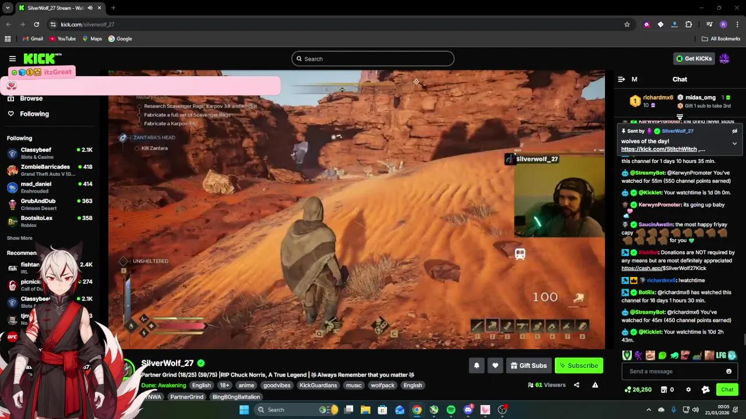Open Classybeef channel in Following list
The width and height of the screenshot is (746, 419).
pyautogui.click(x=50, y=154)
